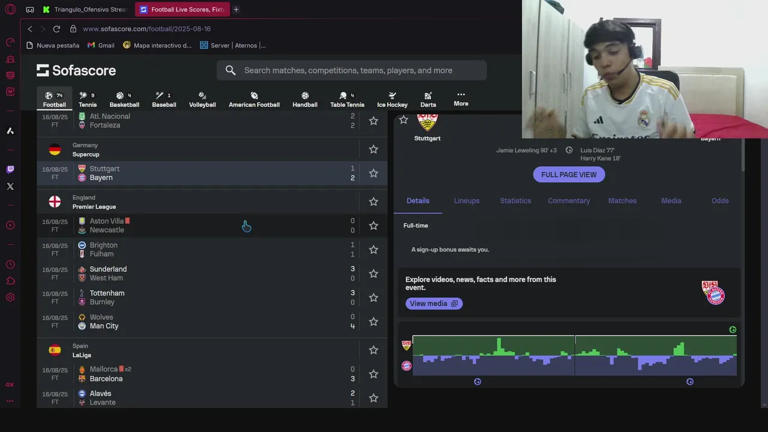
Task: Click the address bar URL
Action: (x=147, y=29)
